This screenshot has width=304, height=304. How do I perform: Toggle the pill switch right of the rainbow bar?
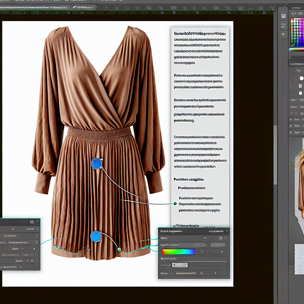218,251
